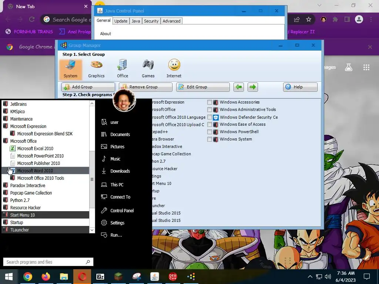
Task: Open Pictures from the start menu
Action: [113, 146]
